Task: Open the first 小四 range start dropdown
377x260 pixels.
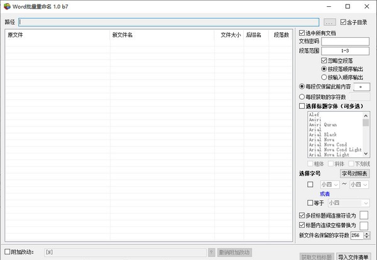Action: (x=330, y=185)
